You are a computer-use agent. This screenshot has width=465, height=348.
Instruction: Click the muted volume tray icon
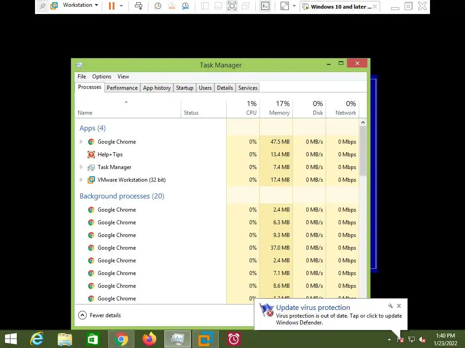422,339
